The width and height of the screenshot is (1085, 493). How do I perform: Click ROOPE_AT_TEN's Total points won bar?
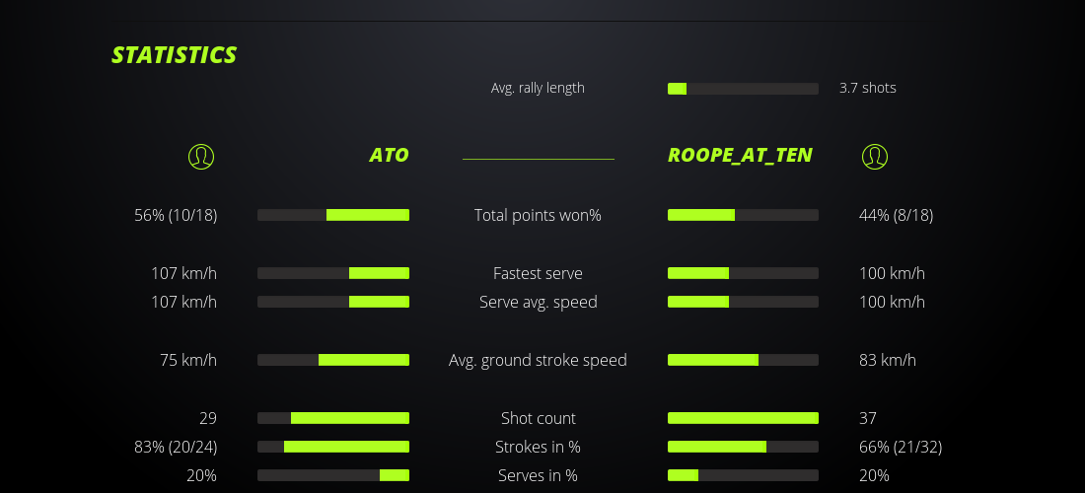point(743,215)
